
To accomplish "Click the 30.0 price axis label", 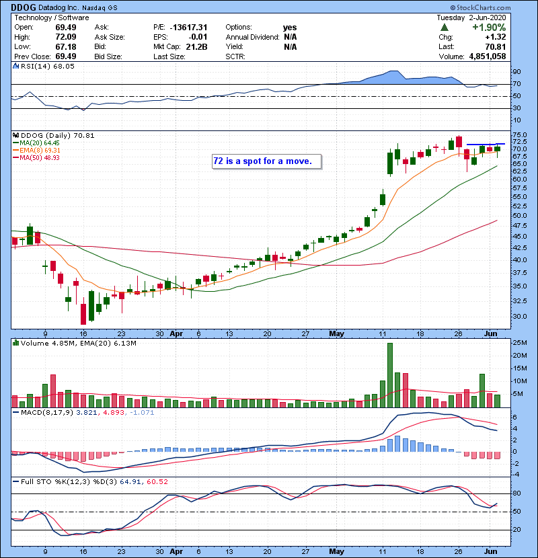I will coord(519,317).
